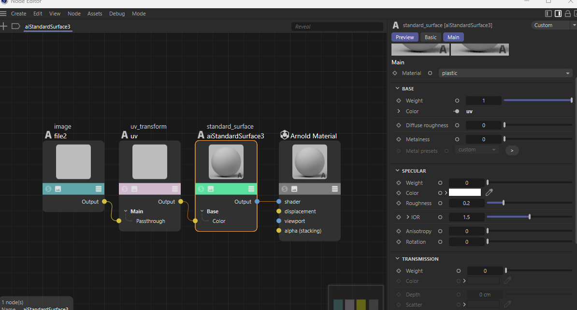Click the Reveal search field
The height and width of the screenshot is (310, 577).
click(x=337, y=27)
